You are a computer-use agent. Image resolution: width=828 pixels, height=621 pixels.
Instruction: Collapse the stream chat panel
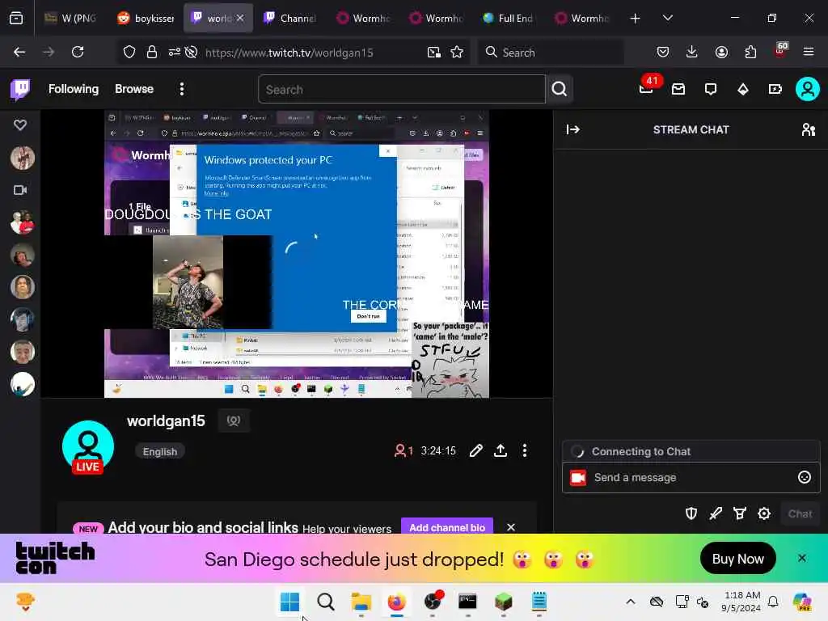573,129
